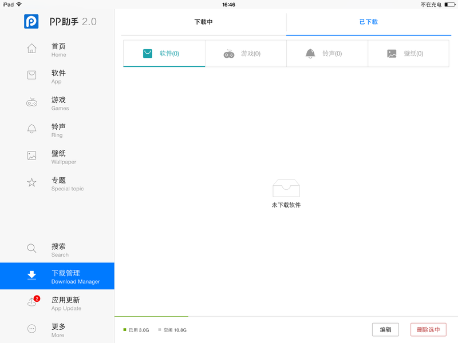458x343 pixels.
Task: Open 游戏 Games sidebar label
Action: (60, 103)
